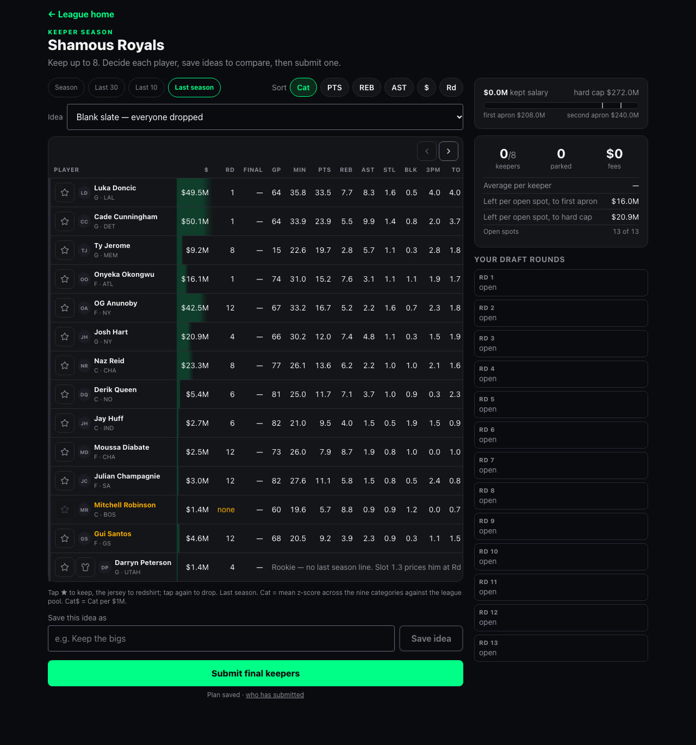Click the LD avatar for Luka Doncic
Screen dimensions: 696x745
pyautogui.click(x=84, y=193)
